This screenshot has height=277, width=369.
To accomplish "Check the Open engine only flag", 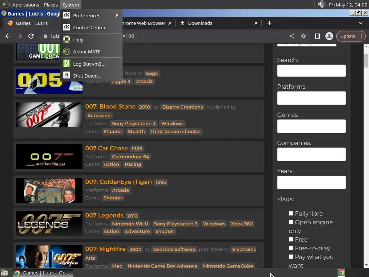I will pyautogui.click(x=291, y=222).
